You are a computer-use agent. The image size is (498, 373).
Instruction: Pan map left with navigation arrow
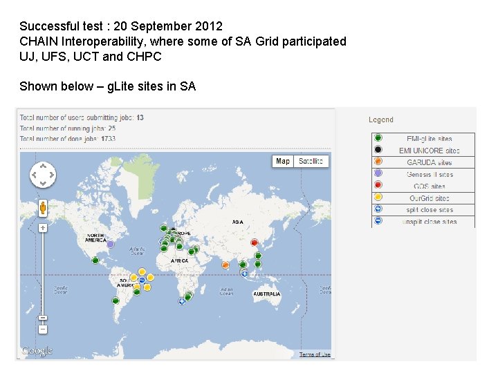point(34,175)
